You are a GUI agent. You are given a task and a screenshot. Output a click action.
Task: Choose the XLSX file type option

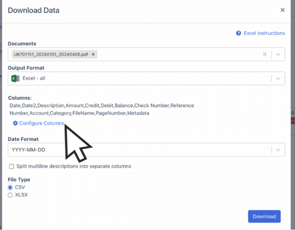pos(11,195)
